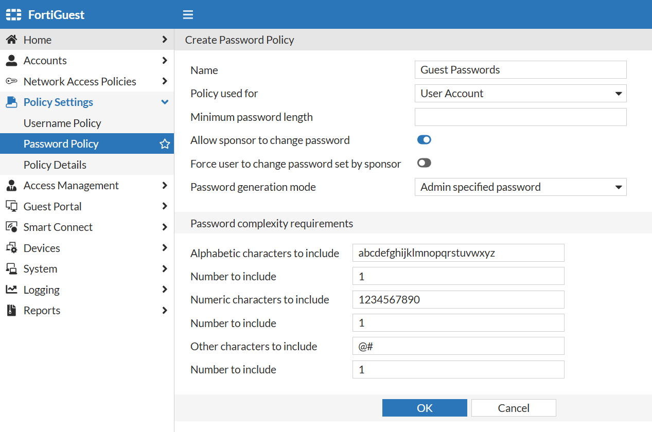Star the Password Policy as favorite
Image resolution: width=652 pixels, height=432 pixels.
click(x=165, y=143)
